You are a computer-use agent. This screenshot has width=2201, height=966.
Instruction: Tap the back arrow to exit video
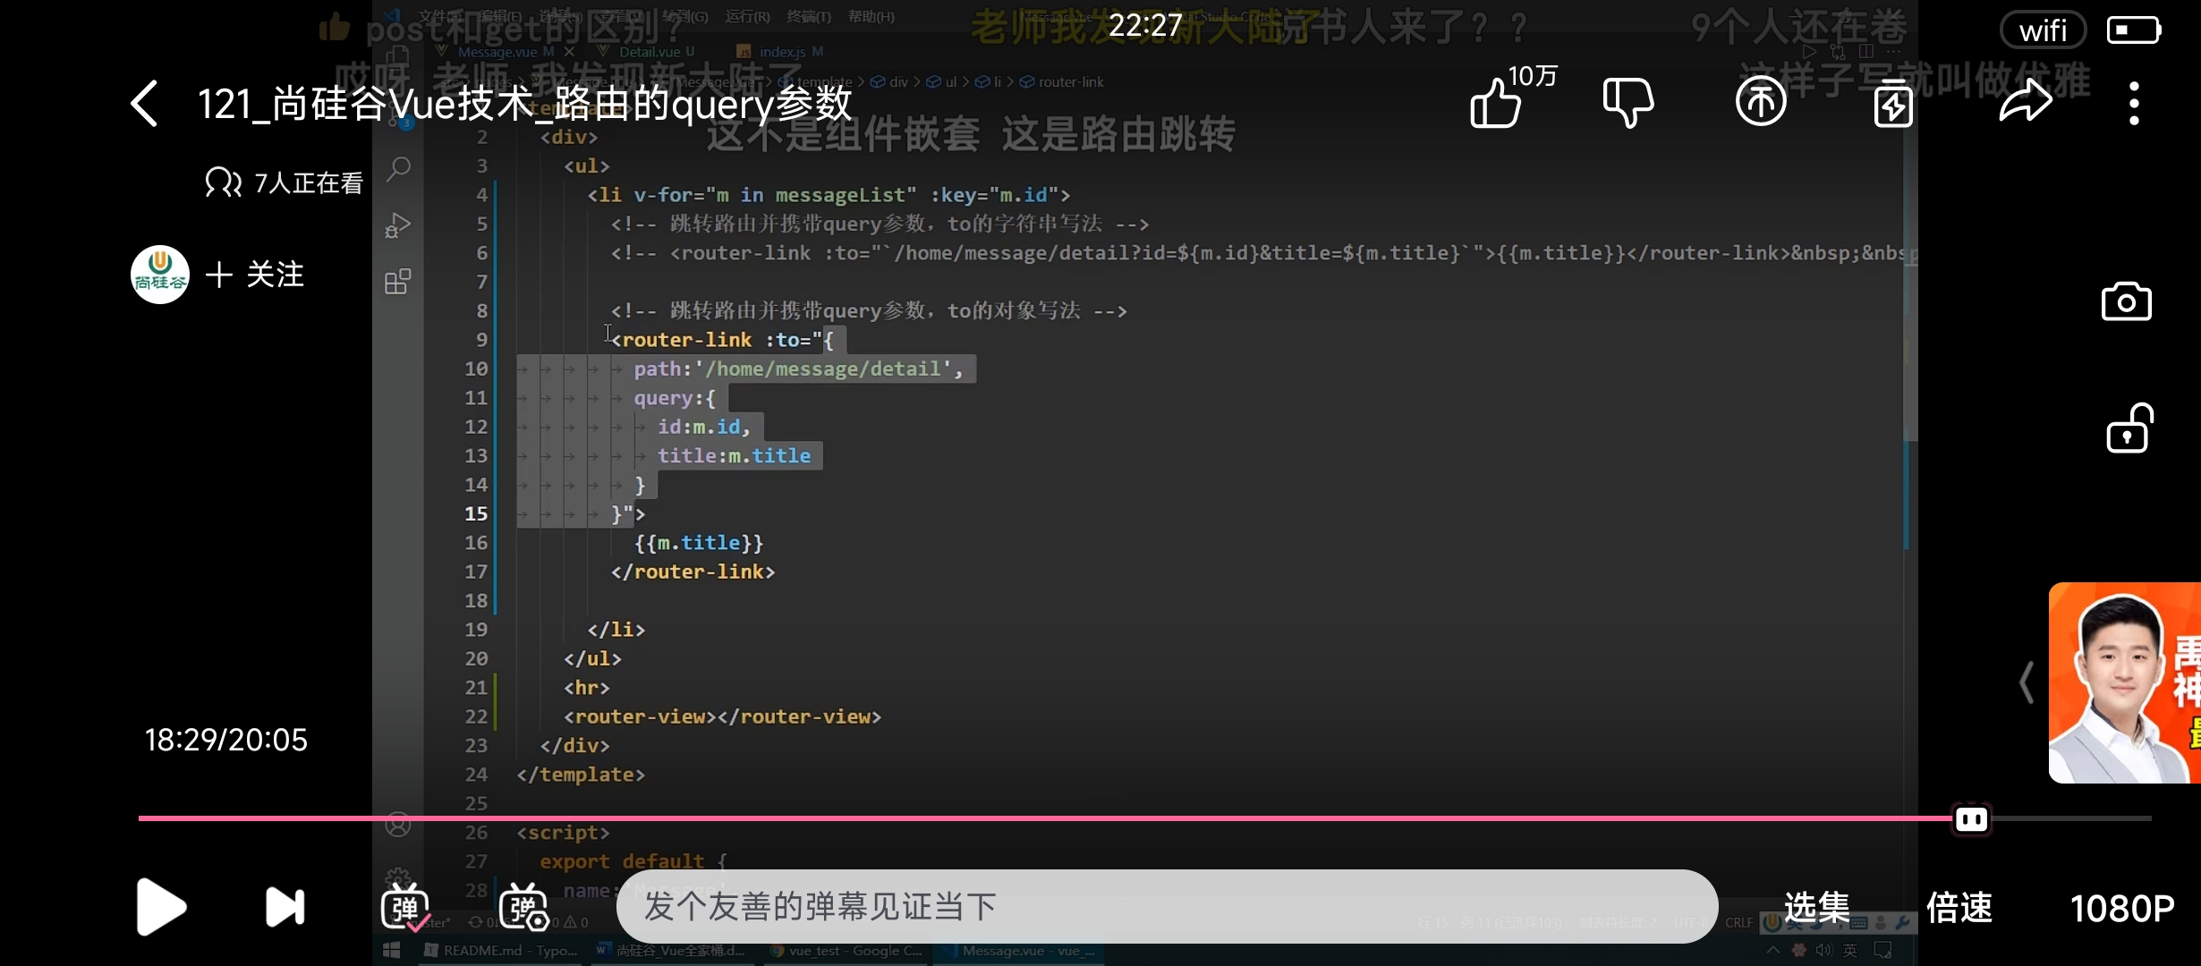145,104
